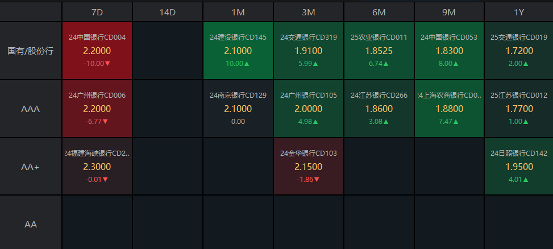
Task: Select the 1Y tenor header
Action: [518, 11]
